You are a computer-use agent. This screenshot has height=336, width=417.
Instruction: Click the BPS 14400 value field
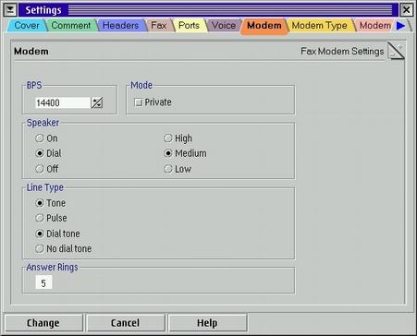click(x=63, y=102)
